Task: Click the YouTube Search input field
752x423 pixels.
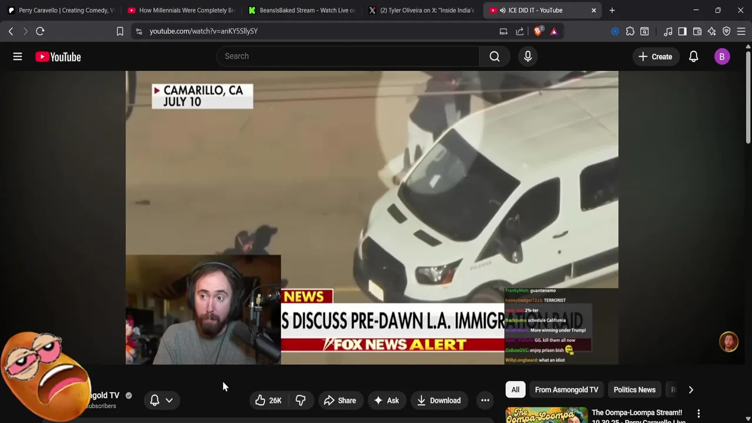Action: tap(348, 56)
